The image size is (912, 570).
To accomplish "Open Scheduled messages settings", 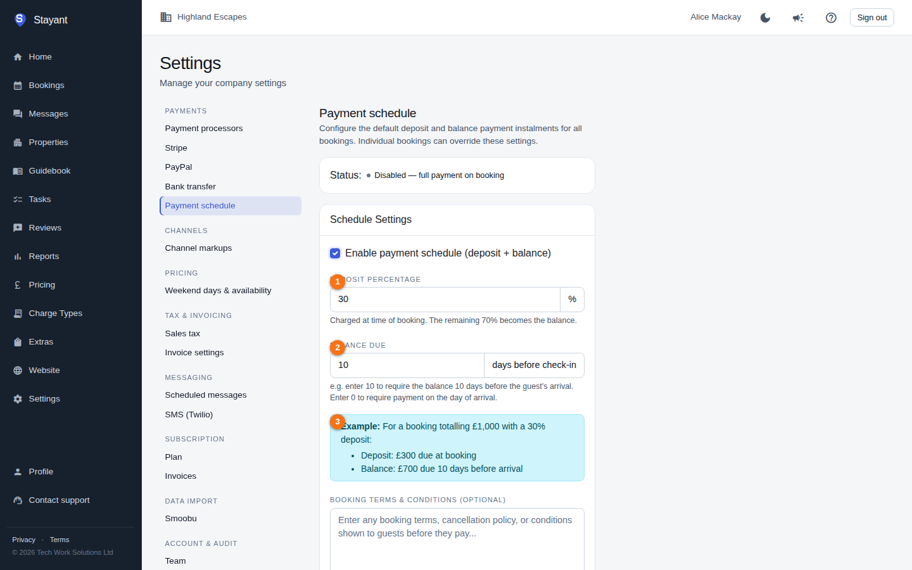I will coord(231,395).
